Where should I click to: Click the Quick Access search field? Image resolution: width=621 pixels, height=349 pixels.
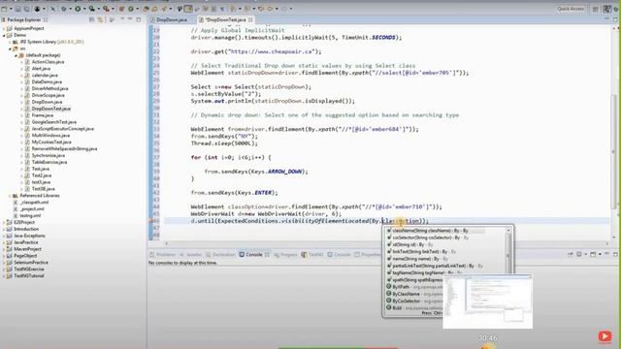pos(571,9)
